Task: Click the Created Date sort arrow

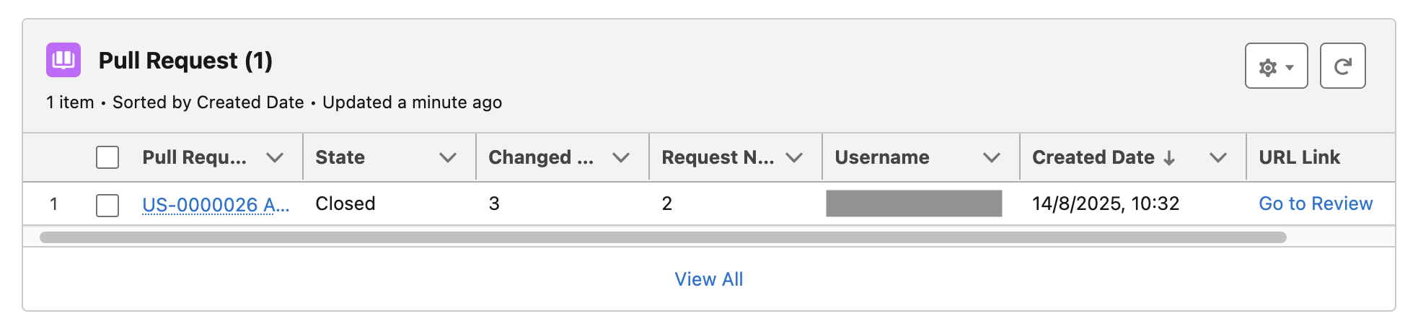Action: tap(1169, 158)
